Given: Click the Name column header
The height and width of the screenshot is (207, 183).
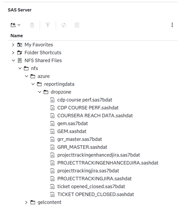Looking at the screenshot, I should coord(17,36).
